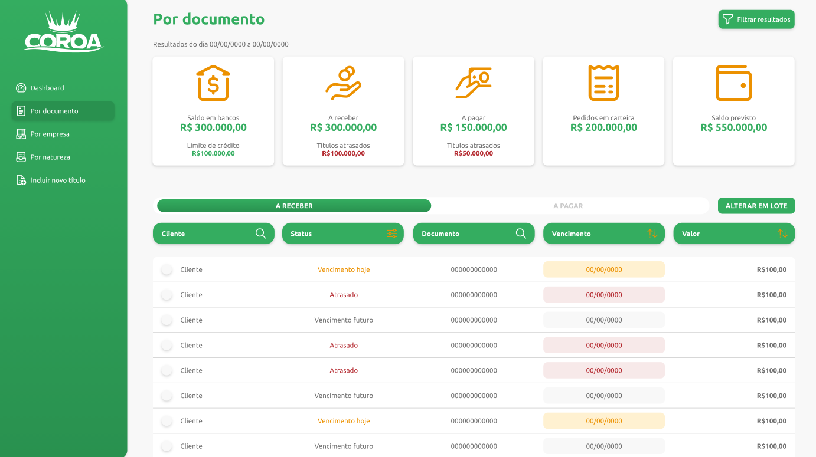Viewport: 816px width, 457px height.
Task: Sort by Vencimento using arrows
Action: click(x=652, y=234)
